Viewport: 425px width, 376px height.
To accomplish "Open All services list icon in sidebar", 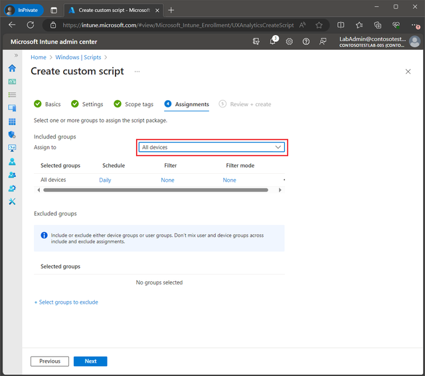I will (12, 95).
